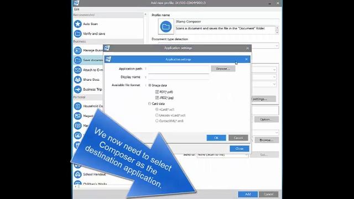Click the Profile name text field
The height and width of the screenshot is (199, 354).
tap(227, 22)
